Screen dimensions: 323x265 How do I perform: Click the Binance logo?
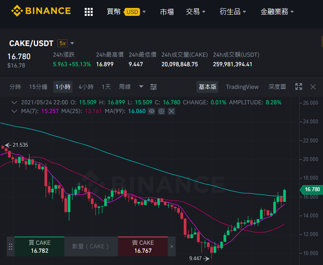41,11
